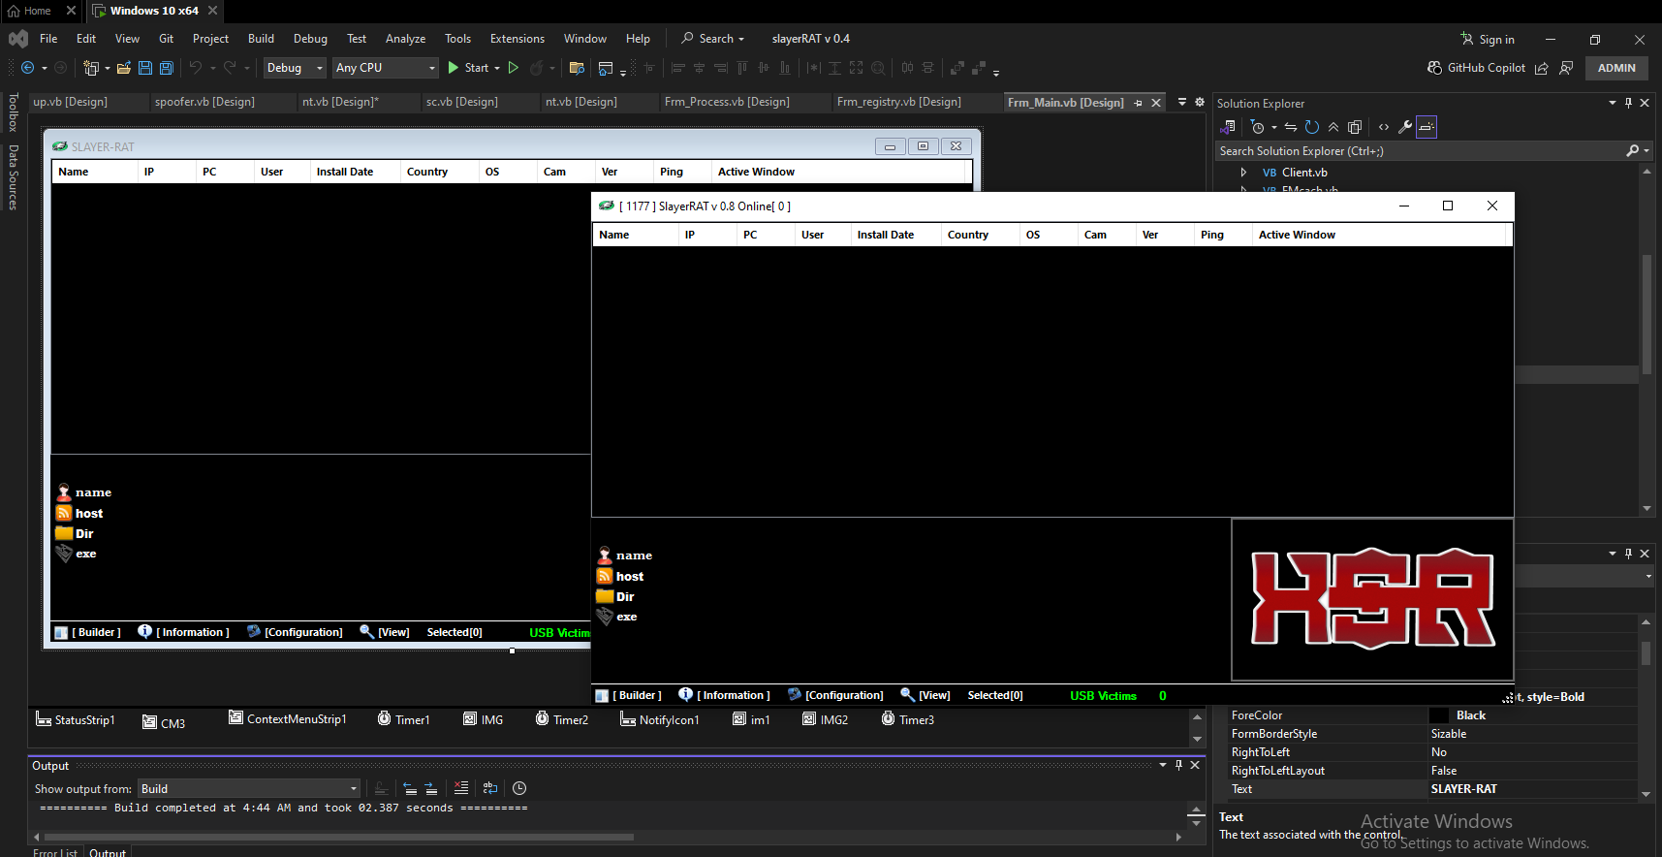The width and height of the screenshot is (1662, 857).
Task: Click the Search Solution Explorer field
Action: tap(1420, 150)
